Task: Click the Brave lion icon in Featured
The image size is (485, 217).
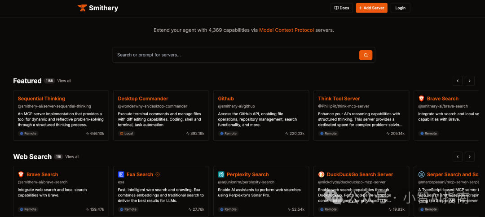Action: tap(421, 99)
